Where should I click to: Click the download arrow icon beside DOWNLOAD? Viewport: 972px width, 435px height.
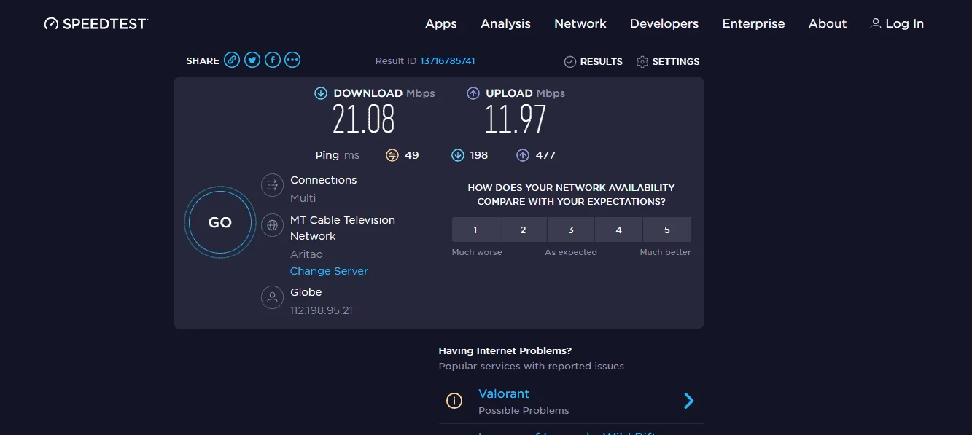321,93
